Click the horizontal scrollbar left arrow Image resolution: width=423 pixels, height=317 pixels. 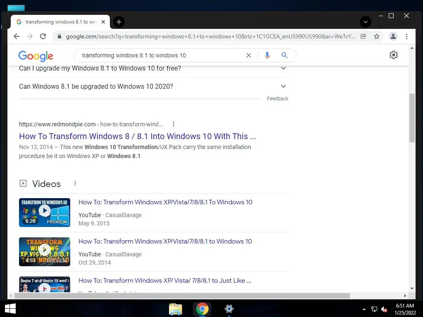tap(10, 296)
